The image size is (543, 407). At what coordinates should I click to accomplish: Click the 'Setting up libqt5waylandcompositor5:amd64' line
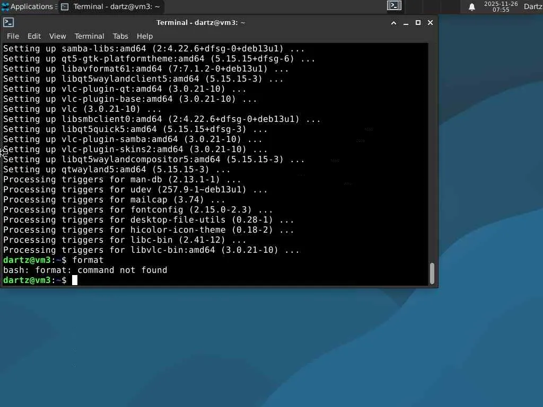(154, 160)
